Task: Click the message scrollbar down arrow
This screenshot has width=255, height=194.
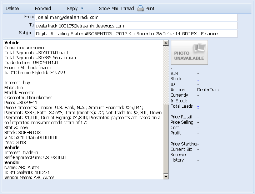Action: 166,177
